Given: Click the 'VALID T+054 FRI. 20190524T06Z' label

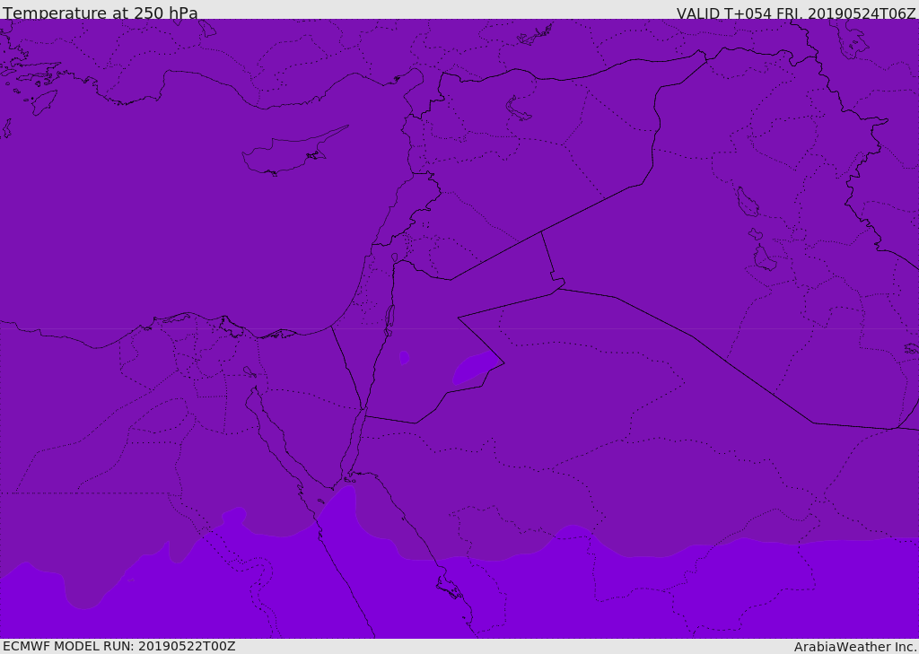Looking at the screenshot, I should (796, 13).
